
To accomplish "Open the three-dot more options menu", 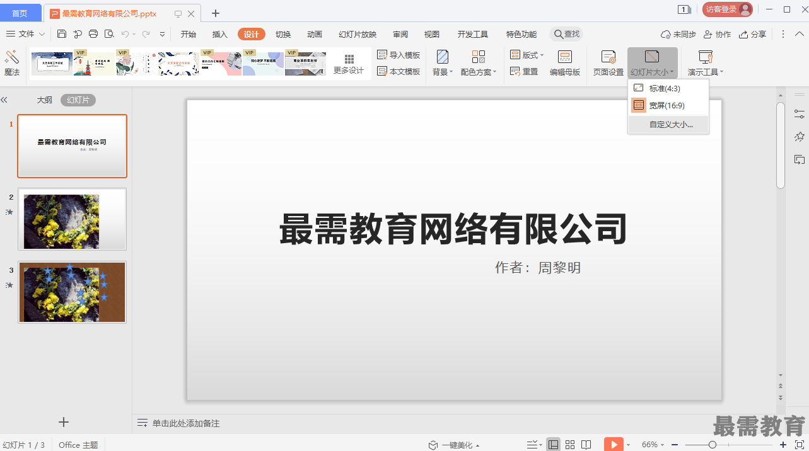I will (783, 34).
